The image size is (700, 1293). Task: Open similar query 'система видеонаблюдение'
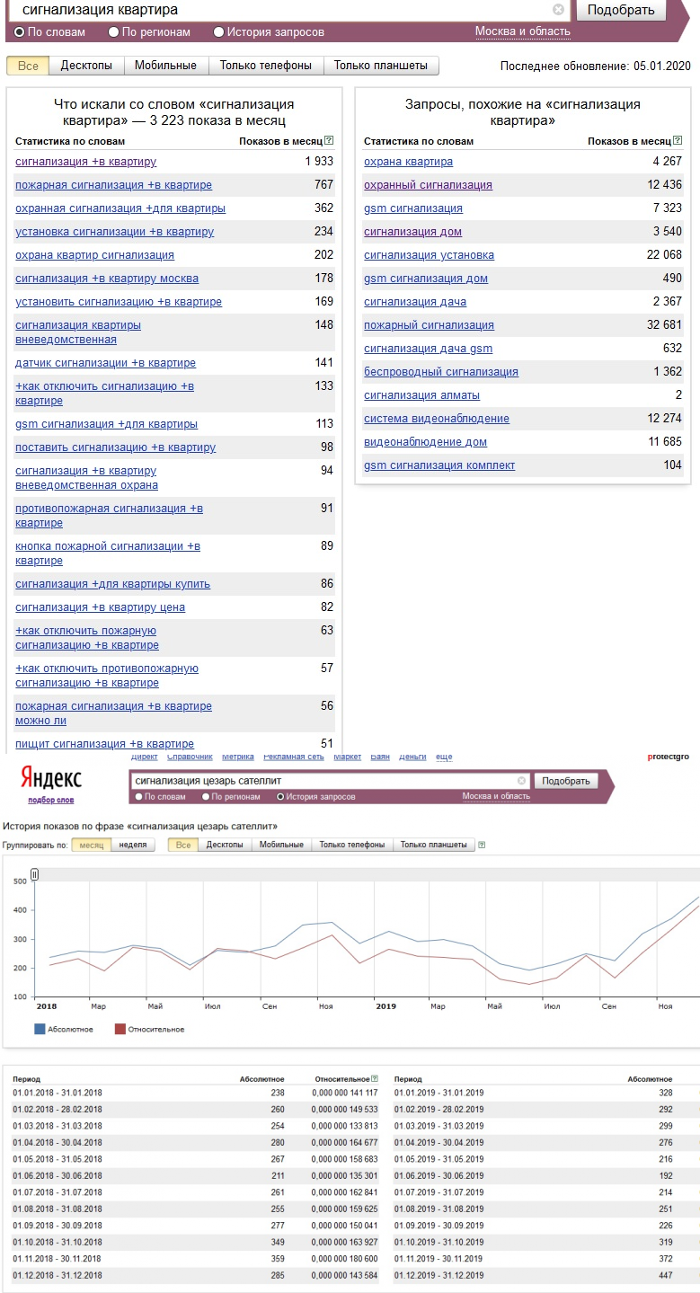pyautogui.click(x=437, y=419)
